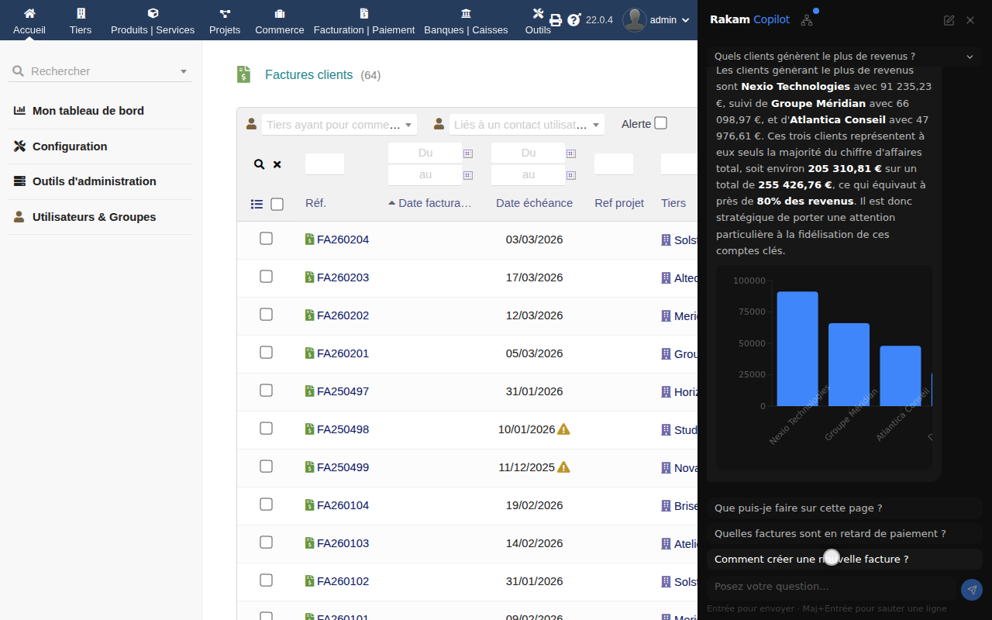
Task: Open calendar for invoice date Du
Action: tap(468, 153)
